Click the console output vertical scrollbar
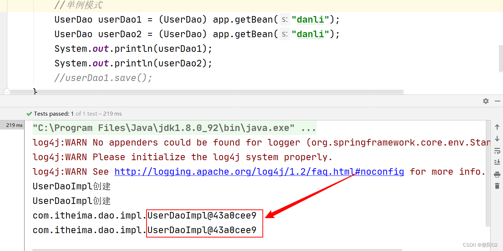 [488, 173]
